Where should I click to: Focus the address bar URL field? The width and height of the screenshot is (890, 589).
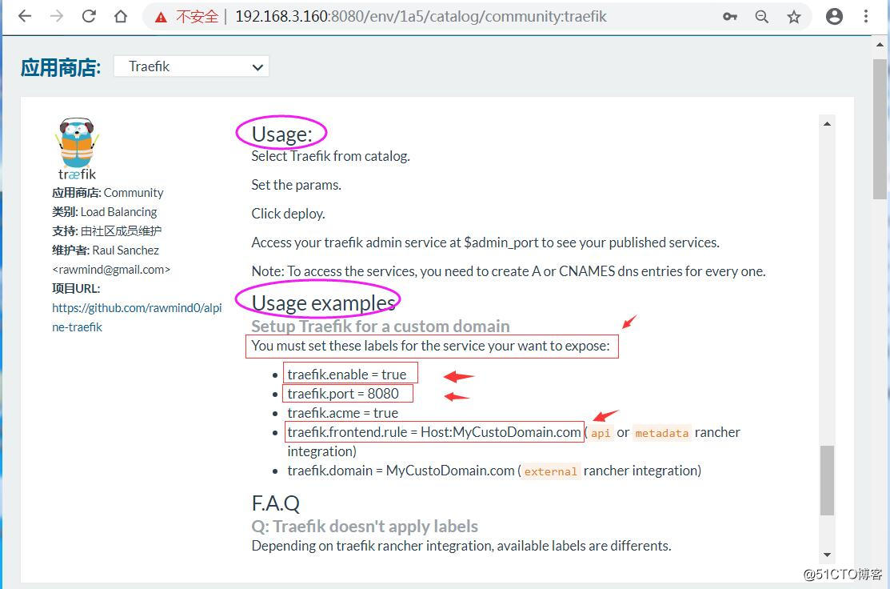(420, 17)
